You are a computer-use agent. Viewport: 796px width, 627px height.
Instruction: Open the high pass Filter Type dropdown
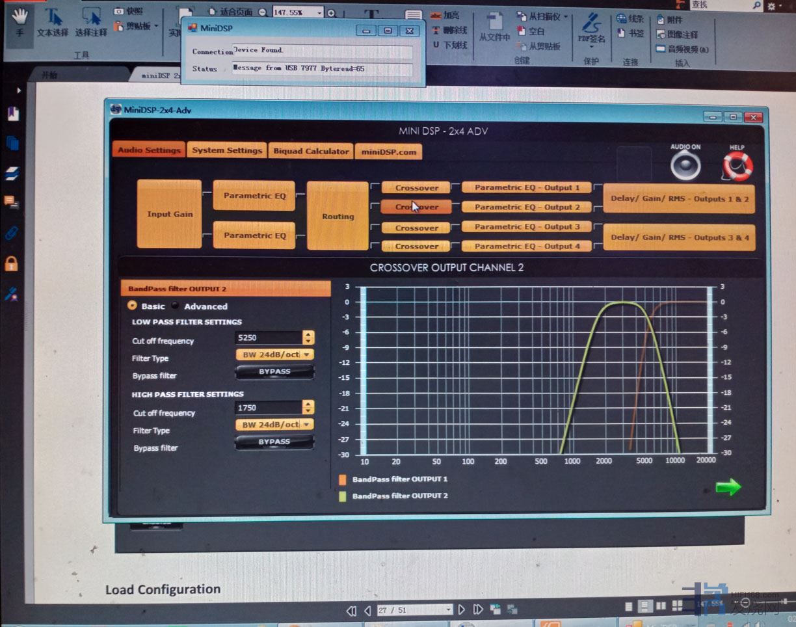click(274, 425)
